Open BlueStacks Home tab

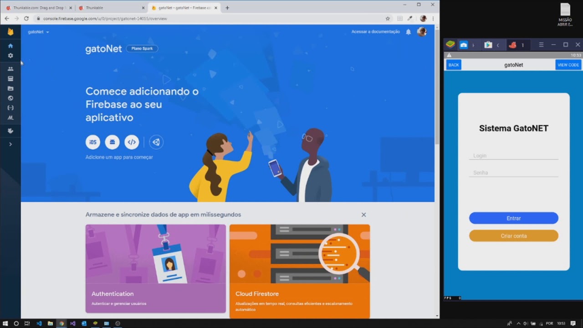click(464, 45)
